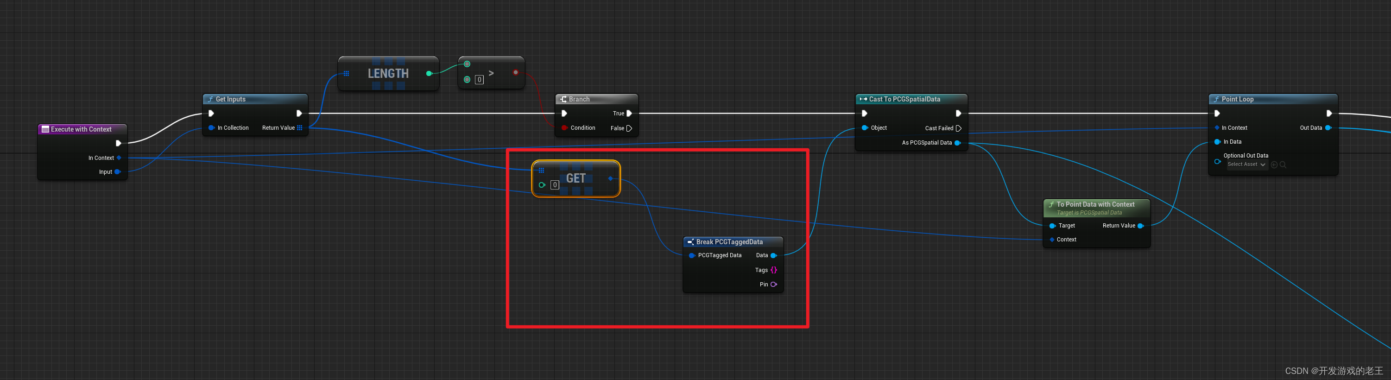
Task: Click Out Data pin on Point Loop
Action: point(1328,128)
